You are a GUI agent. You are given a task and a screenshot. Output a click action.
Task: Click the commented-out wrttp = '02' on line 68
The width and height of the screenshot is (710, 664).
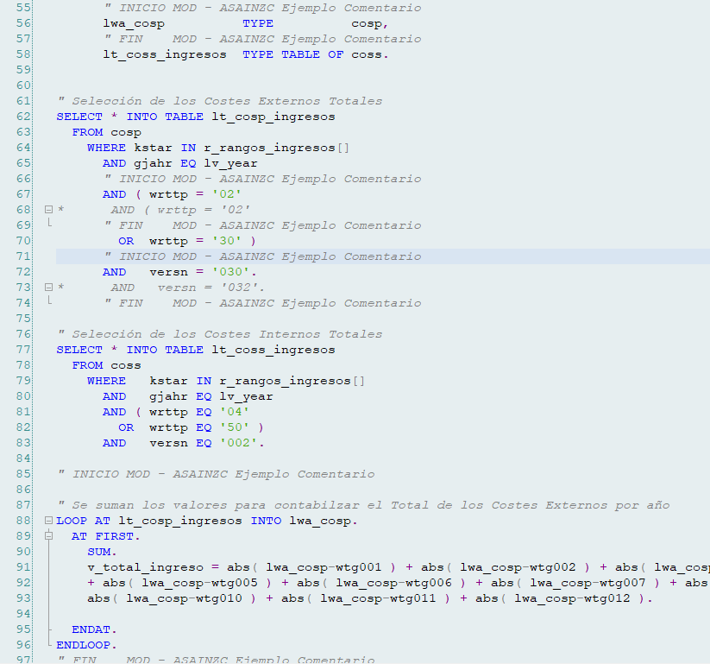[204, 210]
